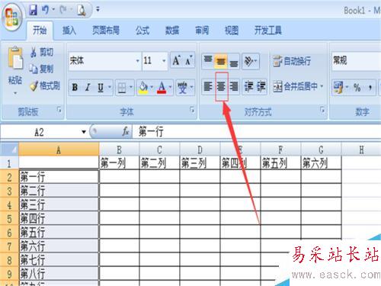The image size is (381, 286).
Task: Increase font size with the large A
Action: (176, 61)
